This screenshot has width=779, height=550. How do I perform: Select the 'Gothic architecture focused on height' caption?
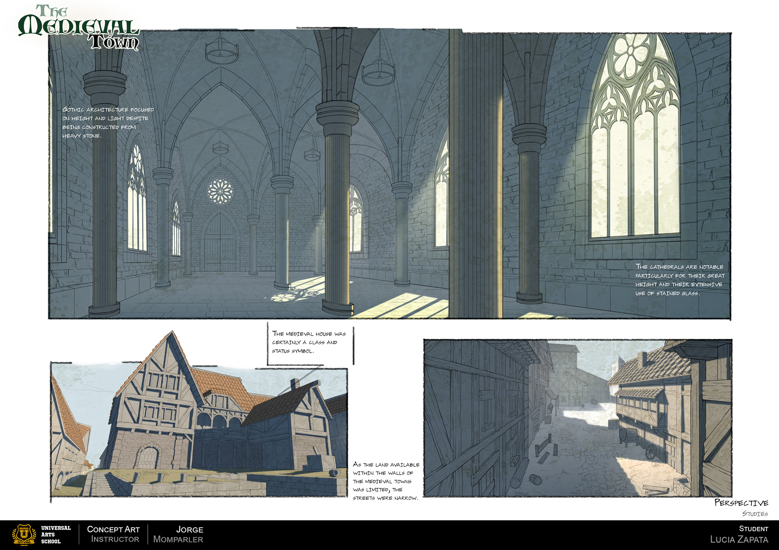point(108,122)
